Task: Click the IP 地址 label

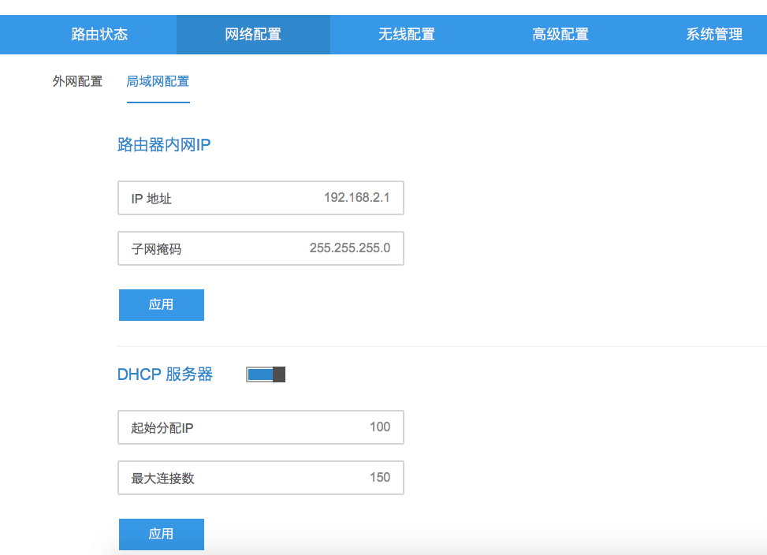Action: (x=151, y=199)
